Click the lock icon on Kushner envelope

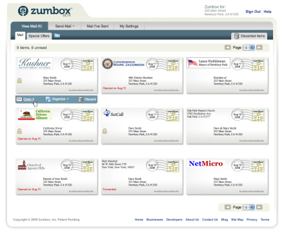pyautogui.click(x=19, y=81)
